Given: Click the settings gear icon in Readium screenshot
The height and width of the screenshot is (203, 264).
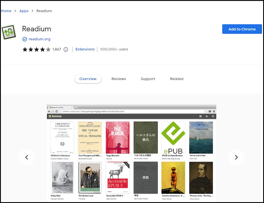Looking at the screenshot, I should 213,116.
